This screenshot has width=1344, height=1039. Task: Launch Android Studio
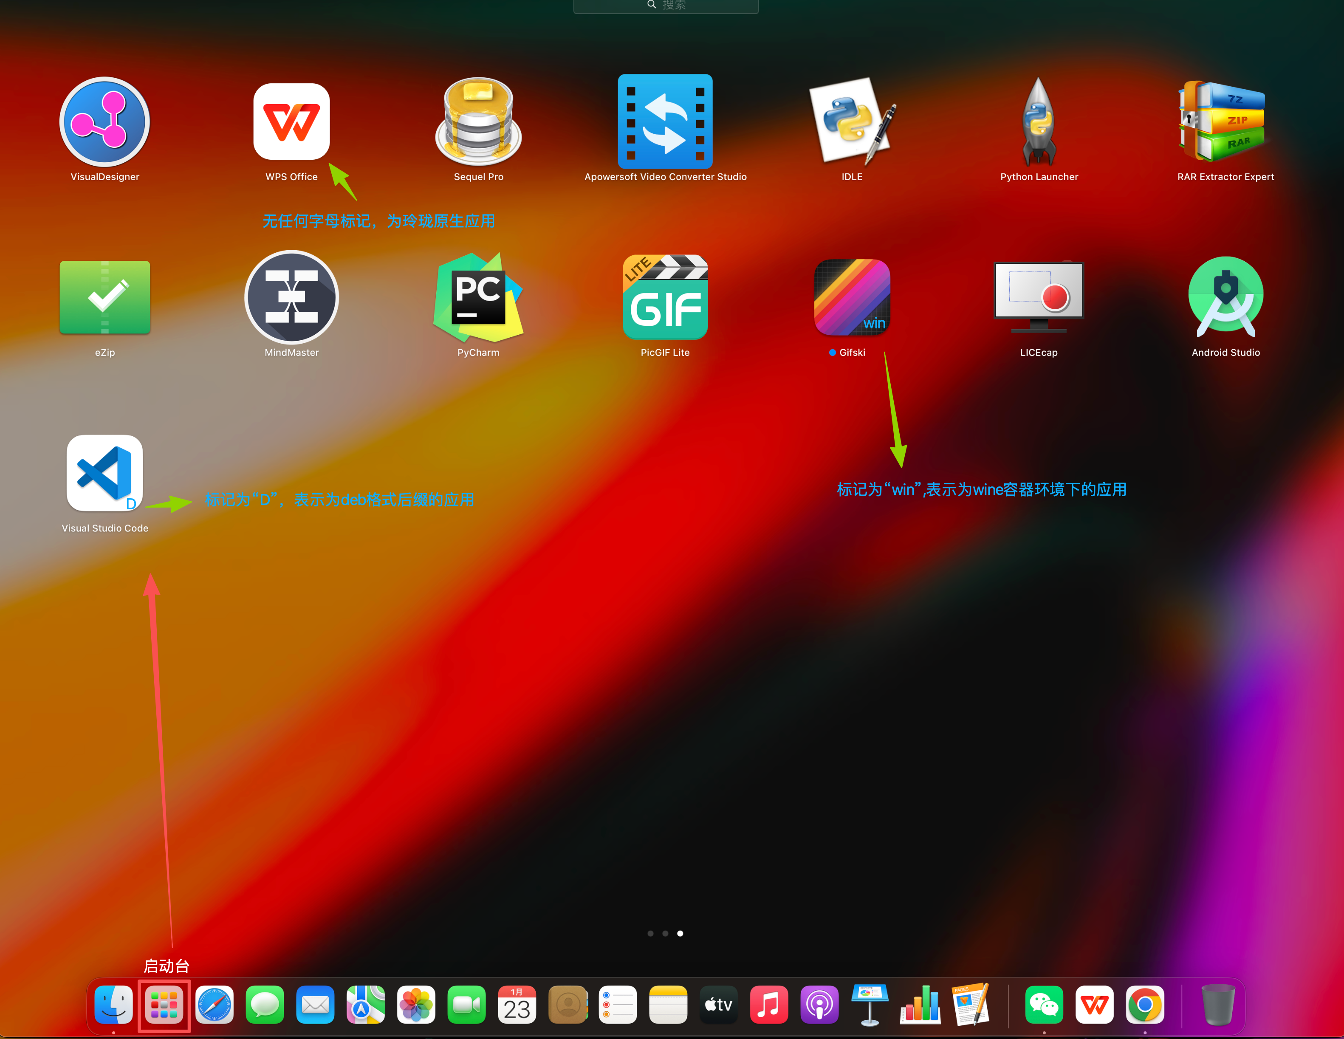coord(1225,298)
